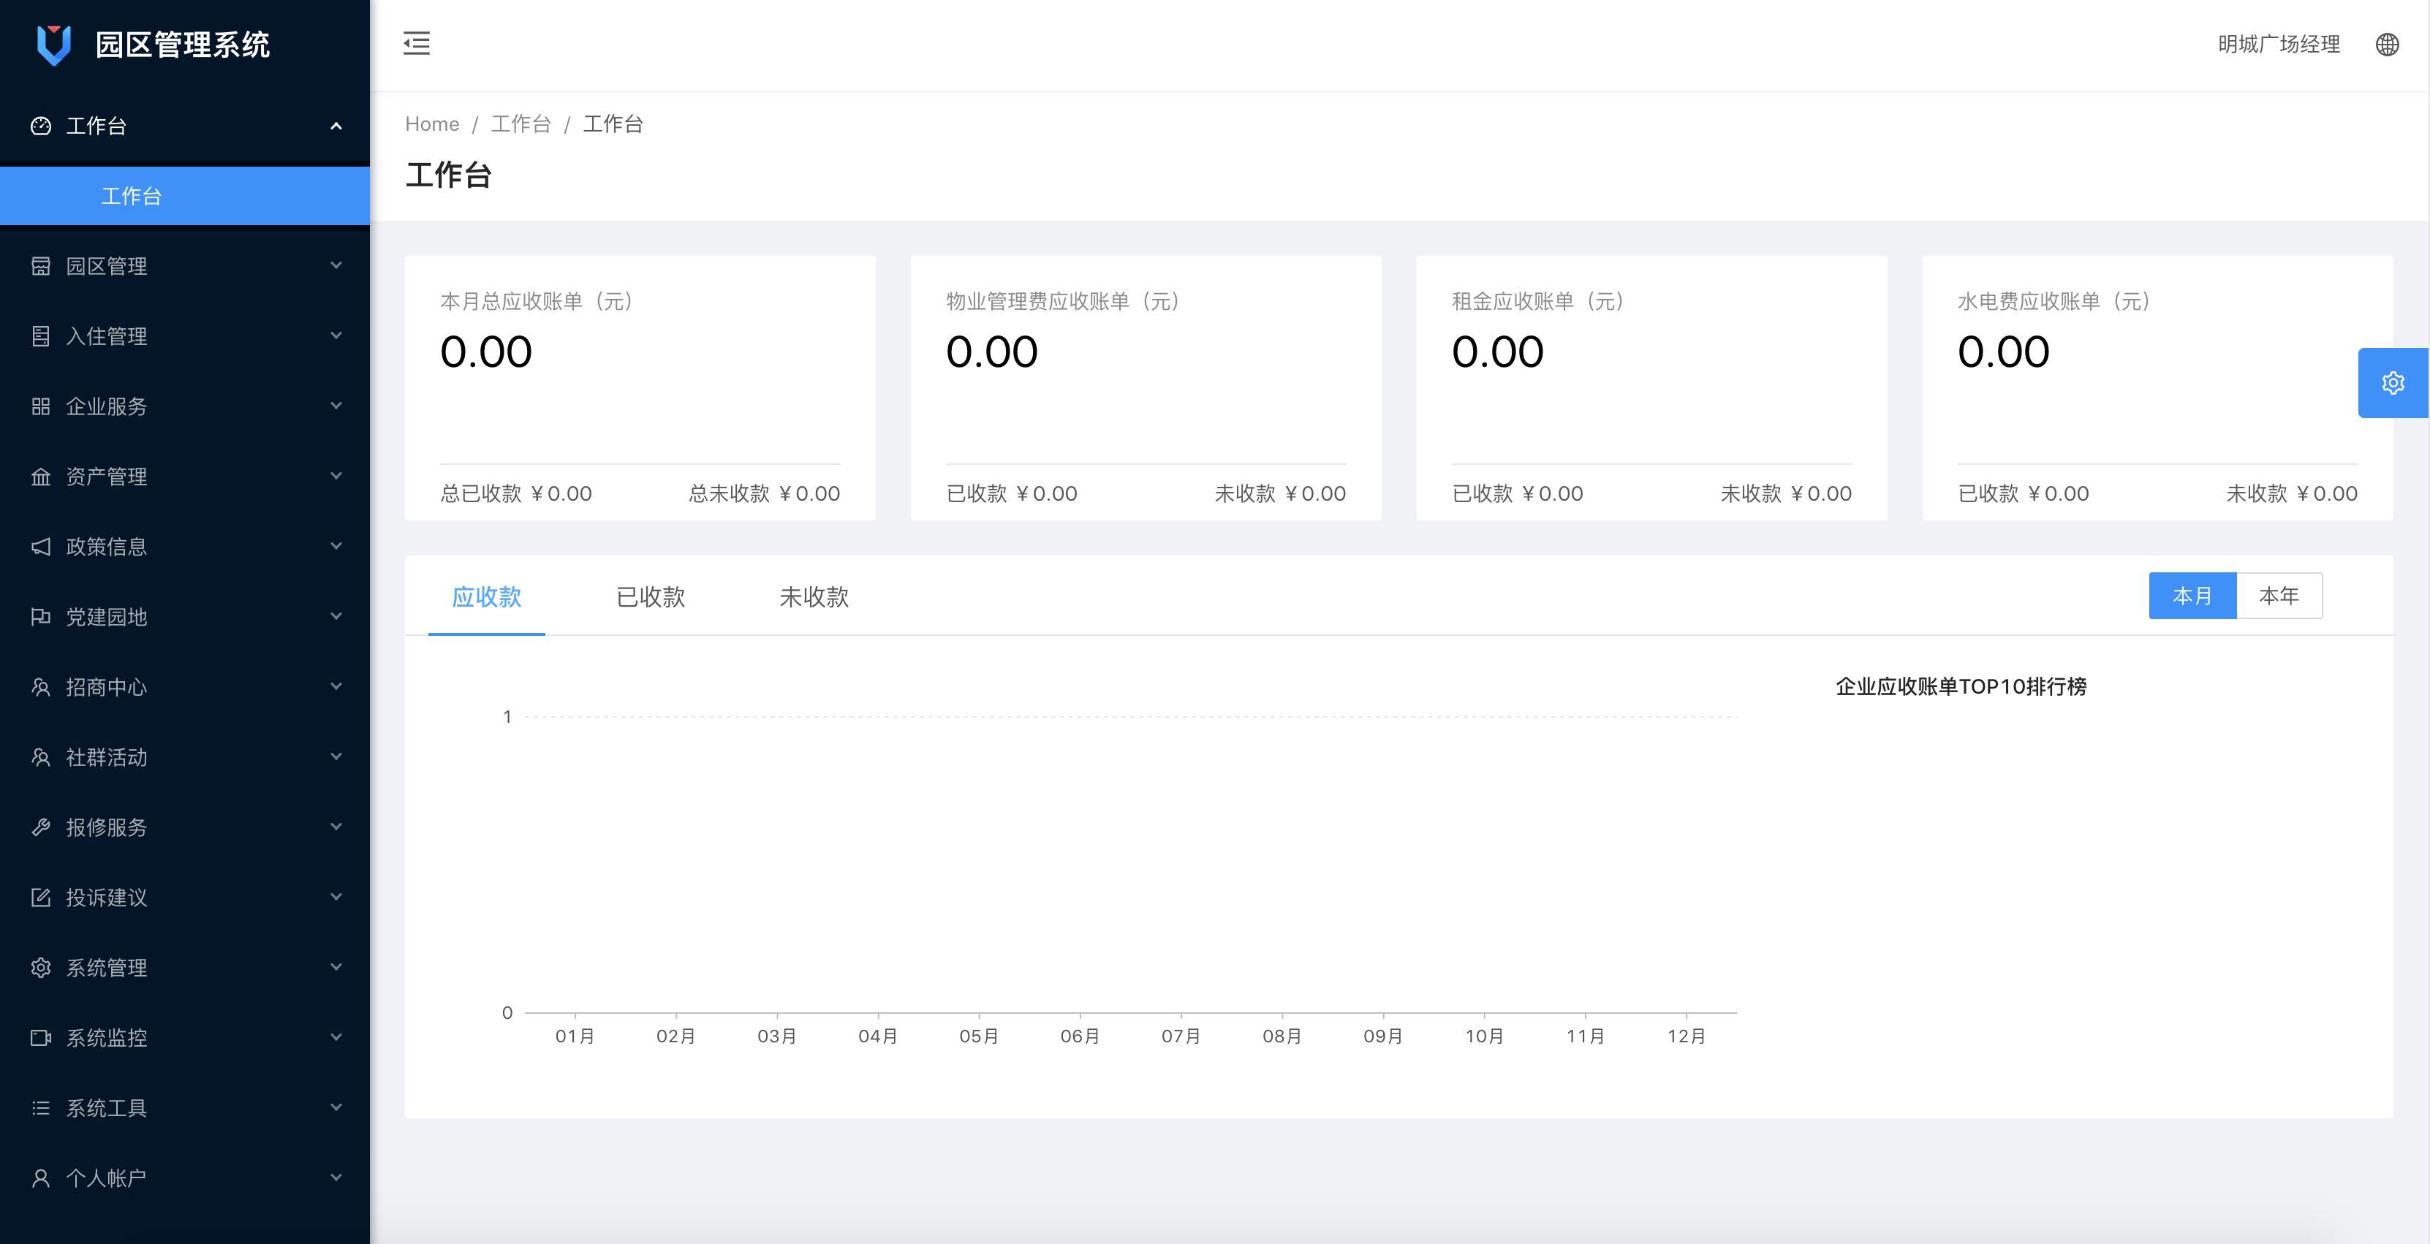
Task: Click the 企业服务 grid icon
Action: pyautogui.click(x=40, y=406)
